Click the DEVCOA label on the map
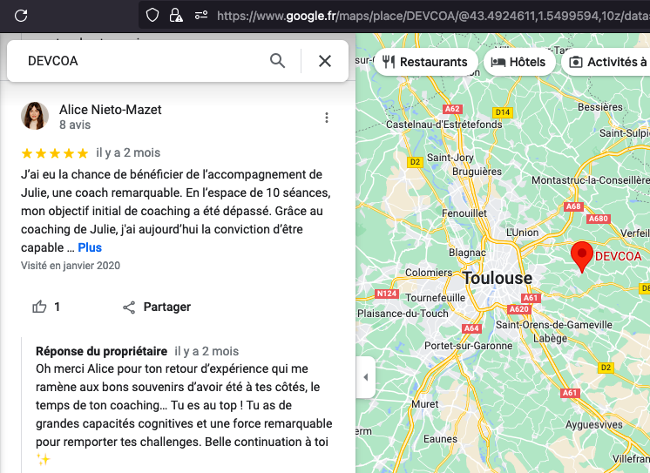Image resolution: width=650 pixels, height=473 pixels. (x=618, y=256)
